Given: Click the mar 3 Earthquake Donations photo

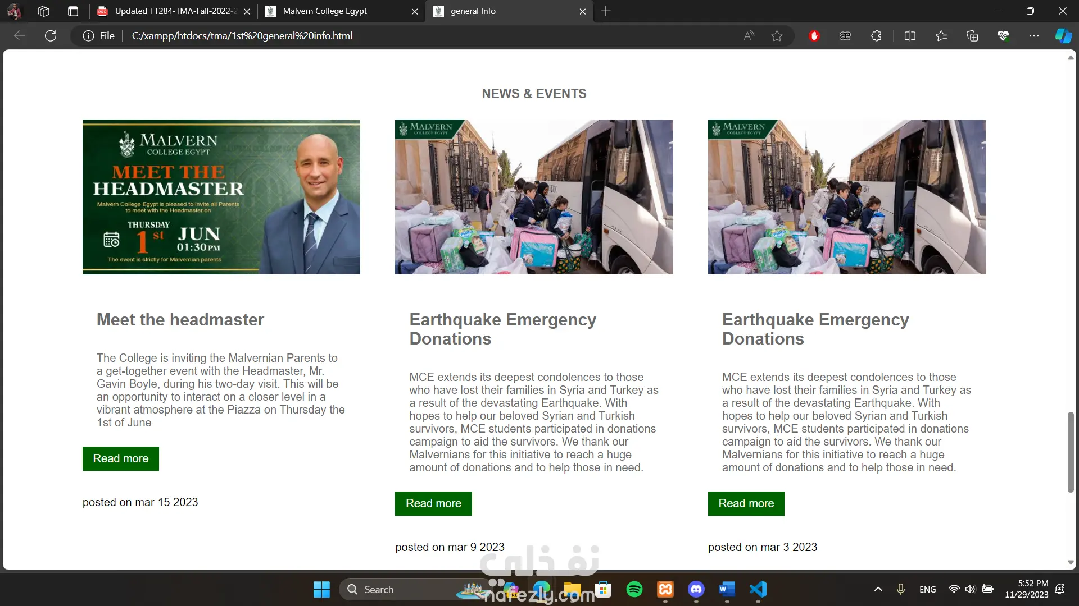Looking at the screenshot, I should point(847,197).
